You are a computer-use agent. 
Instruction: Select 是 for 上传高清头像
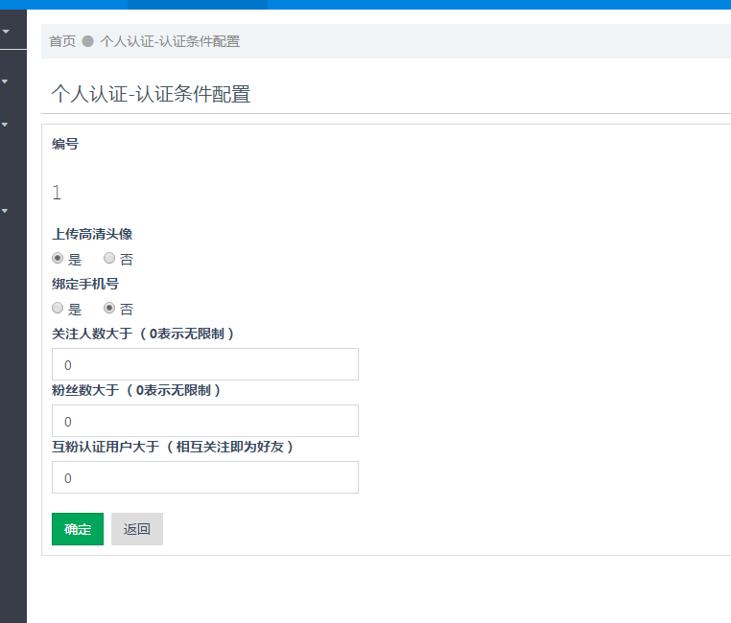[58, 258]
